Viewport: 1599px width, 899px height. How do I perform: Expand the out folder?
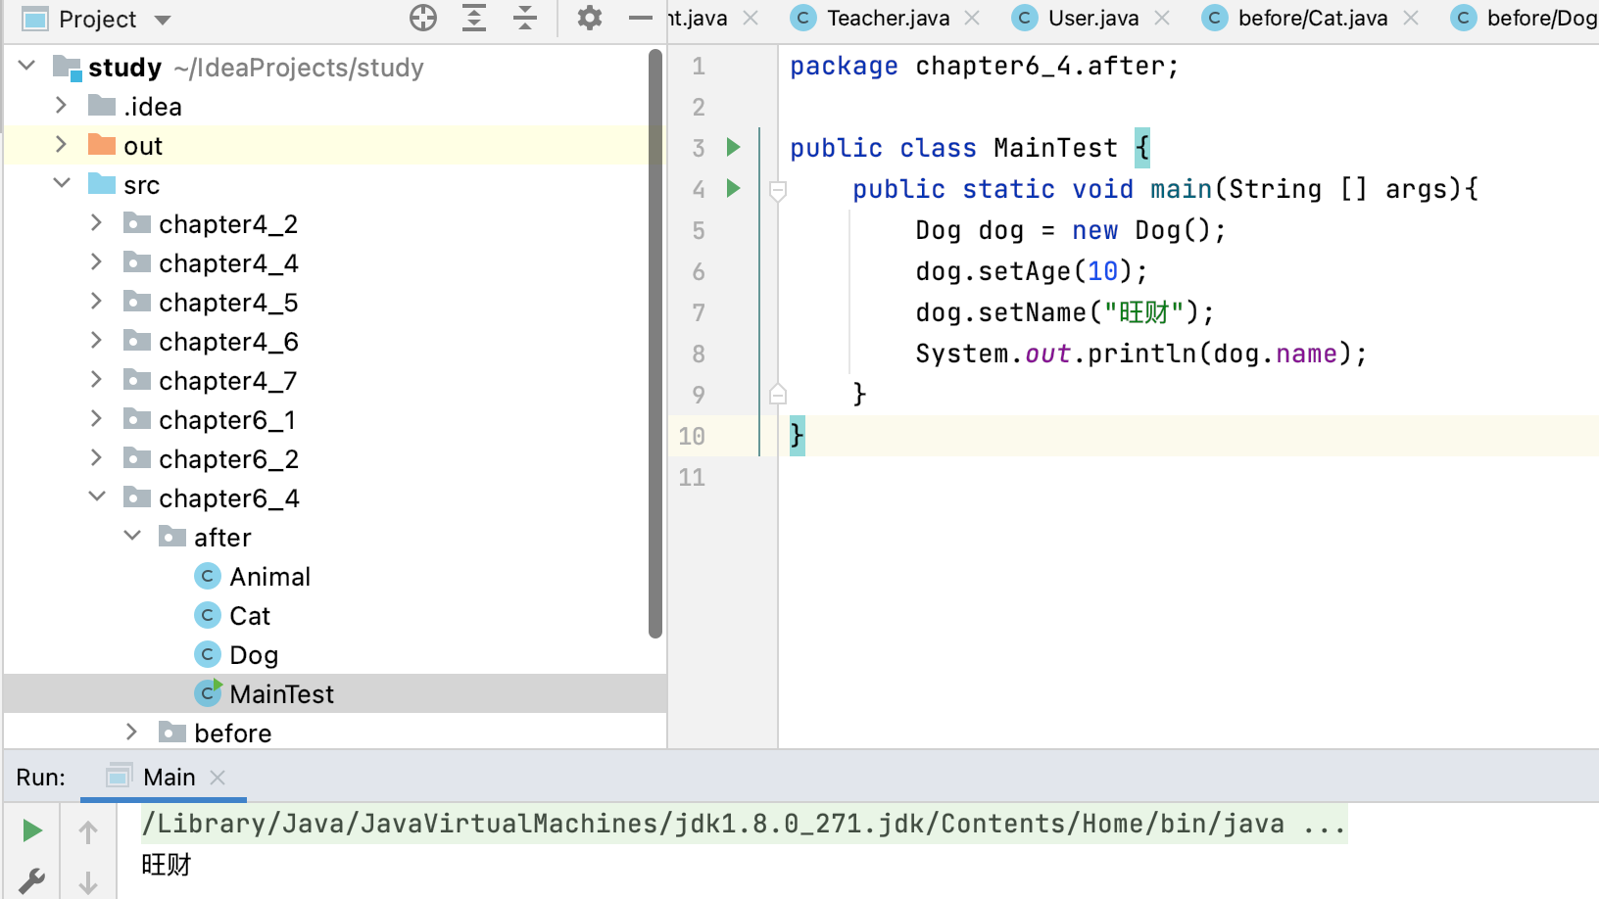(62, 144)
